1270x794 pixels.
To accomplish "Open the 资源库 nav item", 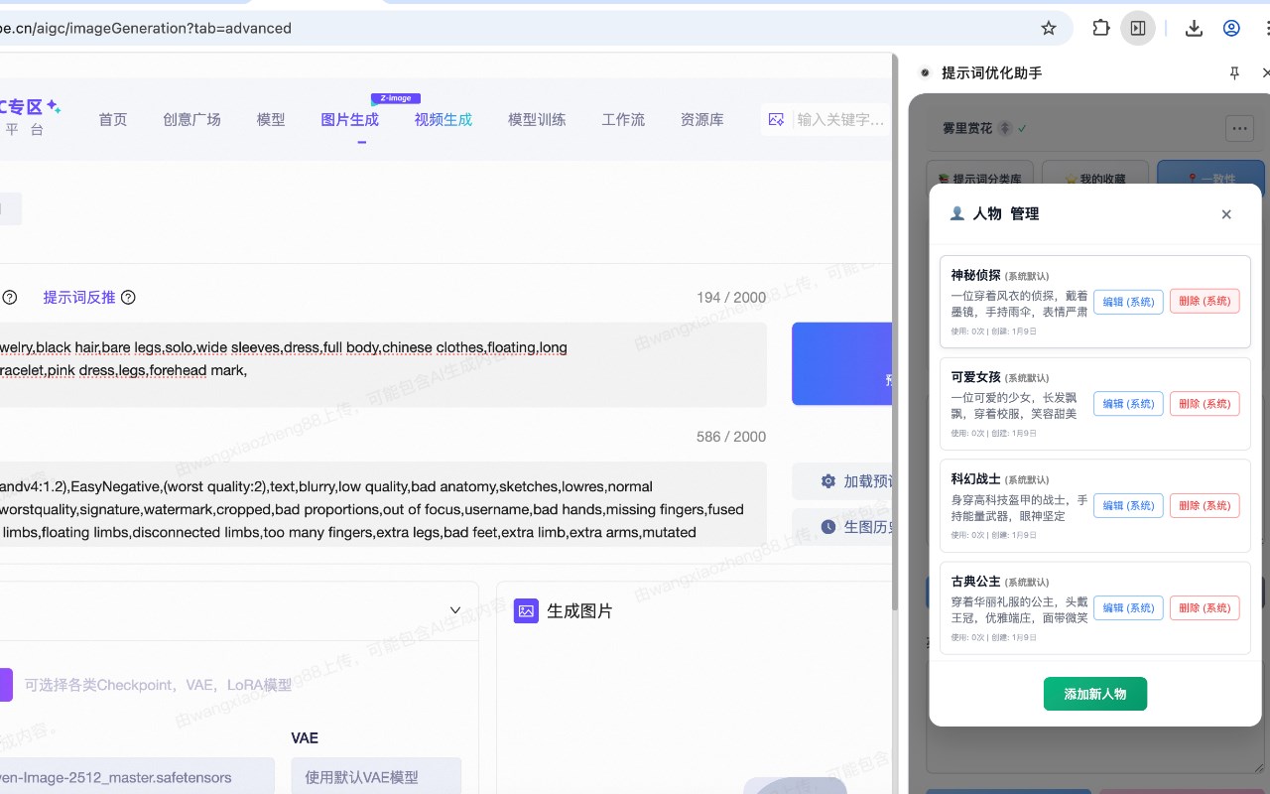I will [x=701, y=119].
